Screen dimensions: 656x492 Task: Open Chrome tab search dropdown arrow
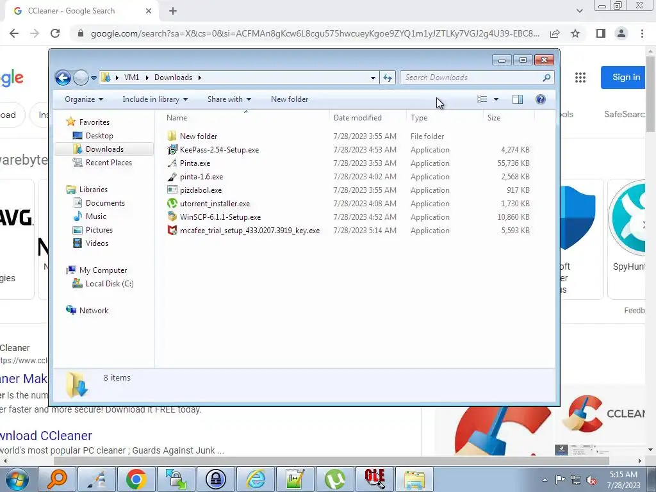pos(579,11)
